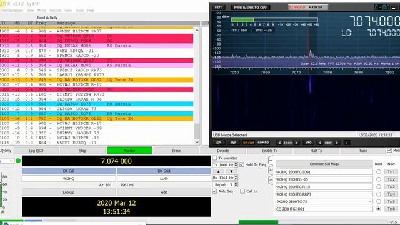Click the DX Grid input field
This screenshot has width=400, height=225.
164,178
